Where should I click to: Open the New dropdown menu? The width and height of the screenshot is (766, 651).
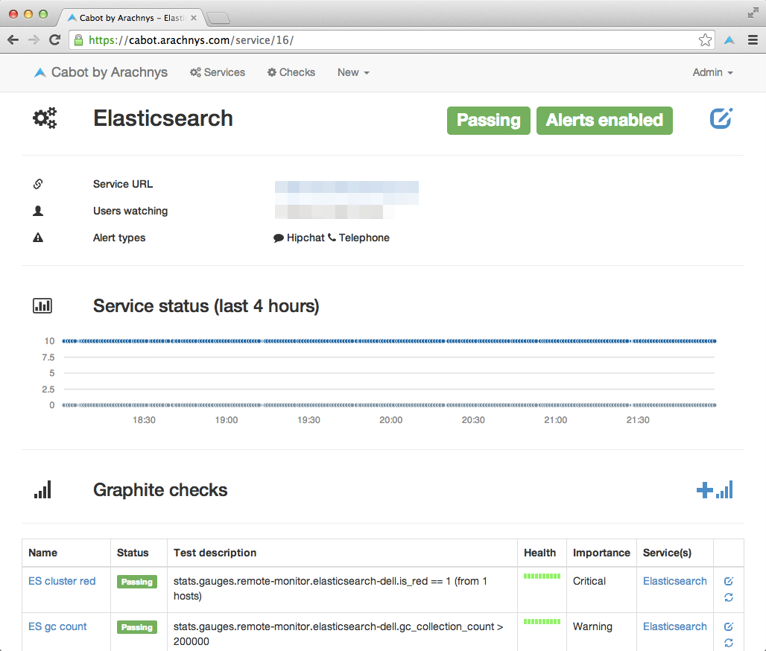(x=353, y=72)
